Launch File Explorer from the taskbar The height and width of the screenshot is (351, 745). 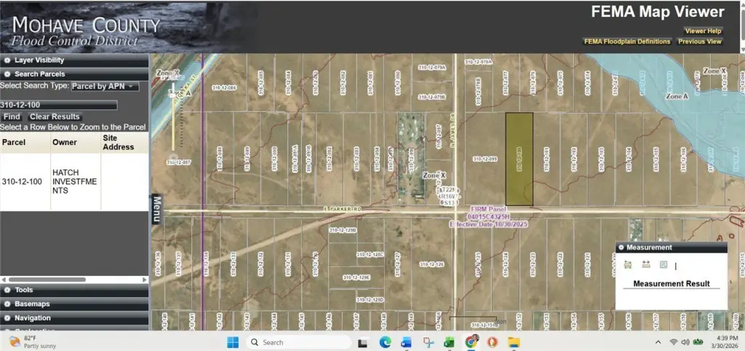[x=514, y=342]
